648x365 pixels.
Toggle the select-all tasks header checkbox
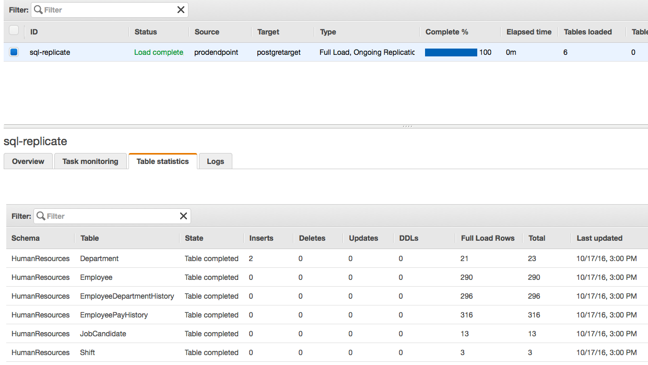pyautogui.click(x=14, y=30)
